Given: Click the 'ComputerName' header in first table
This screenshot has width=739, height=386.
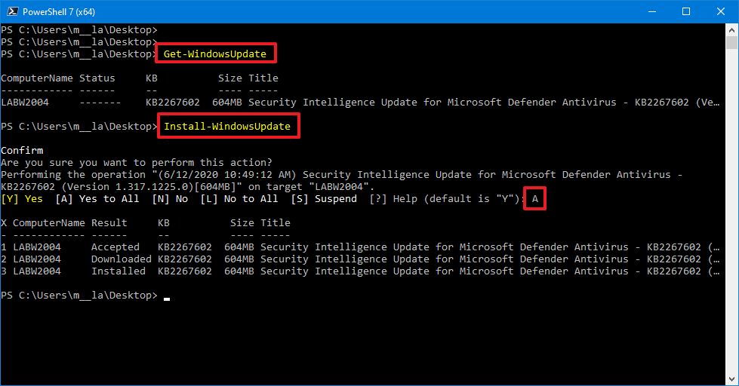Looking at the screenshot, I should point(37,78).
